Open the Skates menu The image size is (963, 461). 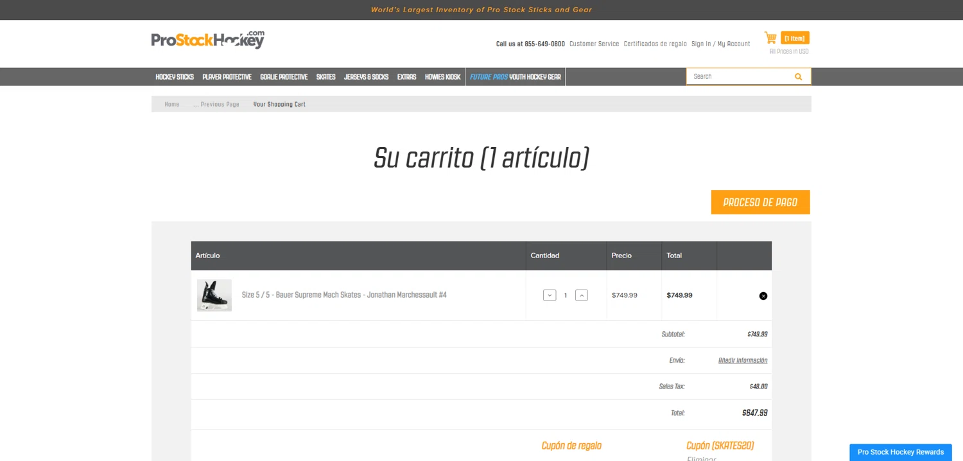325,77
